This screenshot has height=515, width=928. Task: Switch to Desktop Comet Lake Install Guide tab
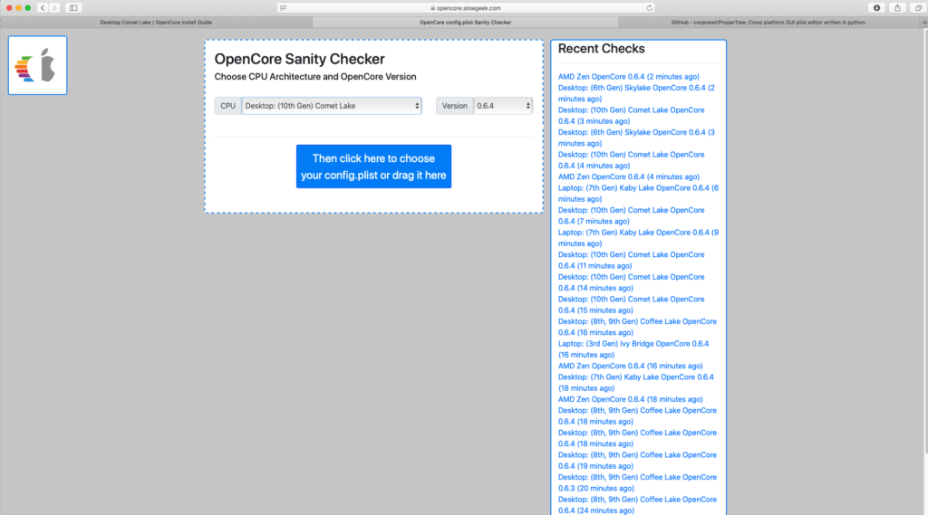156,23
